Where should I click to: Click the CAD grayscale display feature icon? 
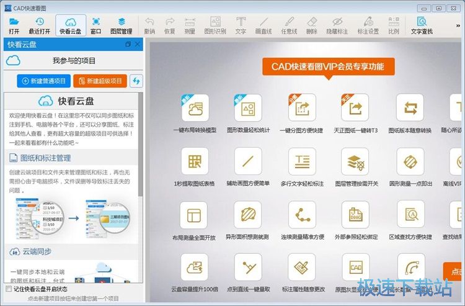356,267
